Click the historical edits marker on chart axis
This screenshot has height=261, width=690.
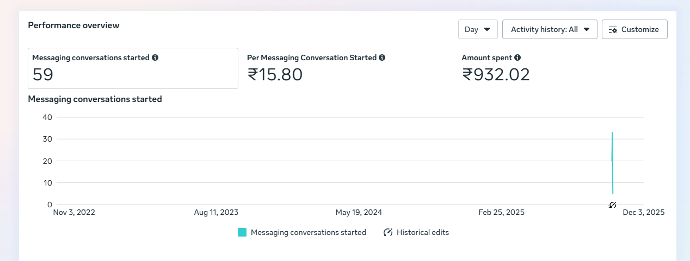(x=612, y=205)
